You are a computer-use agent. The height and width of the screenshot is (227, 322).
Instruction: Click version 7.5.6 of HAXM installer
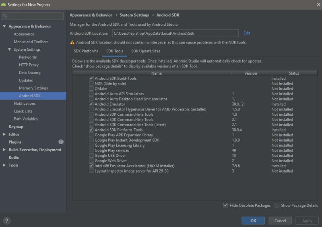[236, 166]
